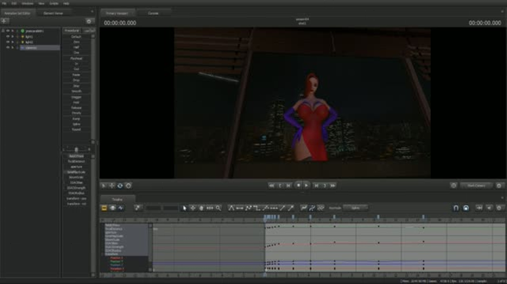Image resolution: width=507 pixels, height=284 pixels.
Task: Toggle visibility of the first animation set
Action: tap(8, 31)
